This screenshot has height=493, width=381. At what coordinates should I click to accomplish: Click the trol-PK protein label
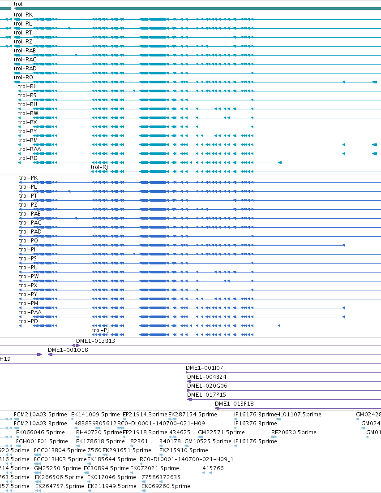coord(28,178)
